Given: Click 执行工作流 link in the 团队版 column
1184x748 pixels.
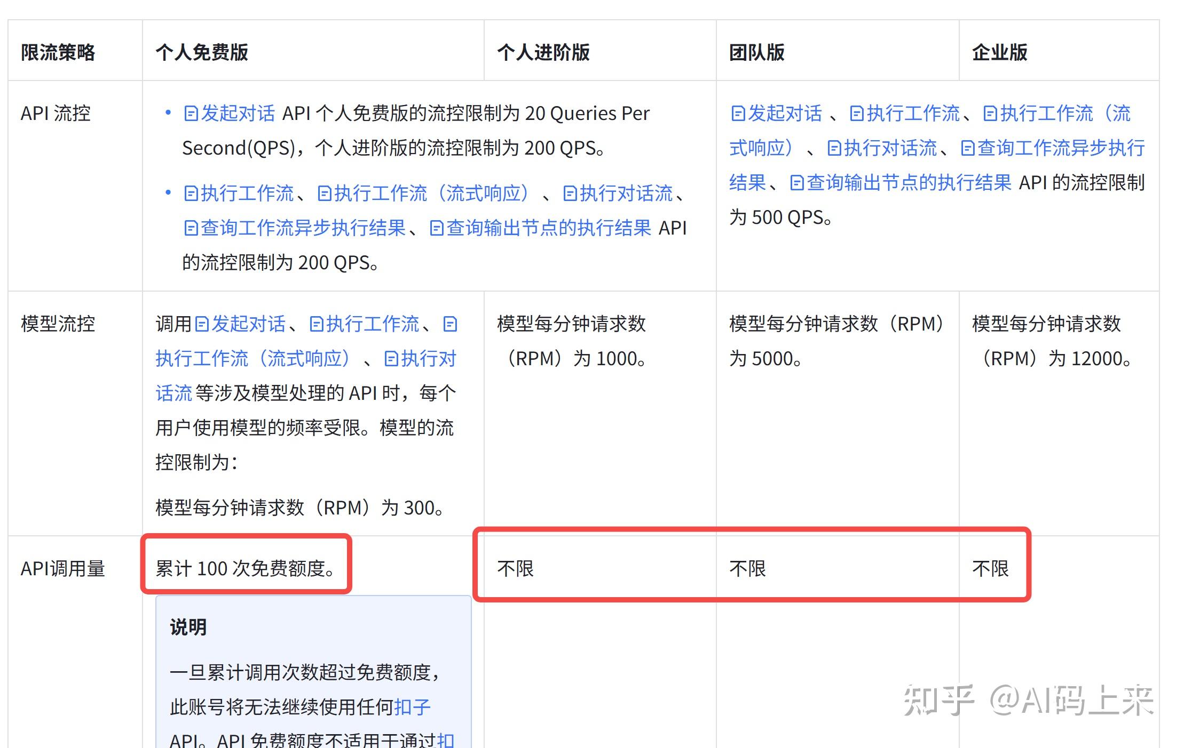Looking at the screenshot, I should pyautogui.click(x=913, y=114).
